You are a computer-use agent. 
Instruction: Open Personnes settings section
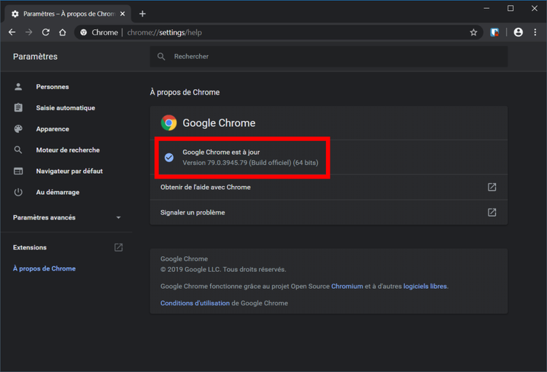pyautogui.click(x=53, y=87)
